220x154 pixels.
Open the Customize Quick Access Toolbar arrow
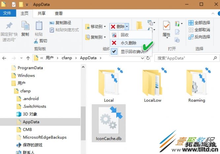[27, 5]
